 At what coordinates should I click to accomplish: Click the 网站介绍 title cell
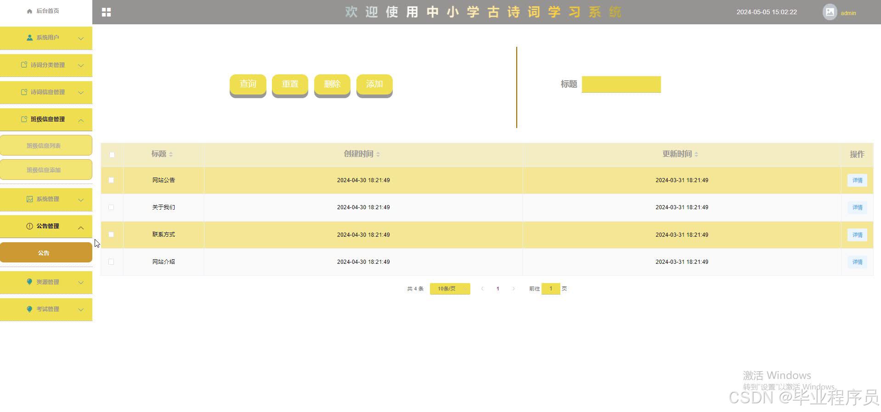[x=164, y=262]
